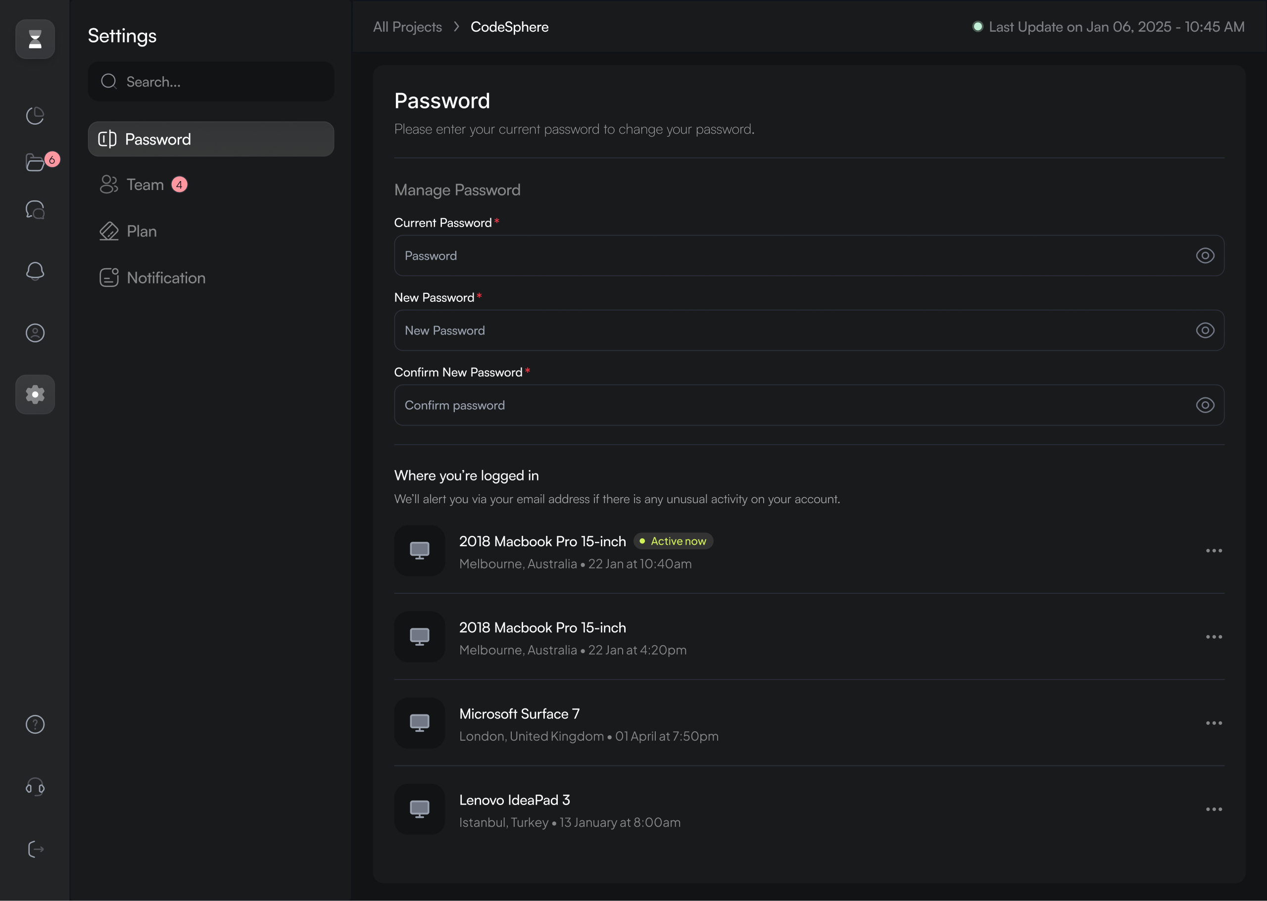Select the Password settings menu item
Viewport: 1267px width, 901px height.
pyautogui.click(x=211, y=139)
